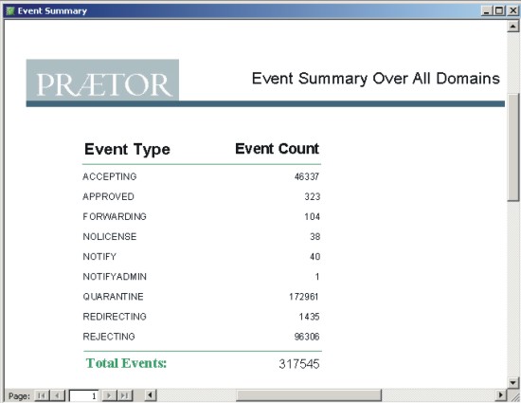Advance to next page arrow button
Screen dimensions: 521x403
(x=109, y=395)
